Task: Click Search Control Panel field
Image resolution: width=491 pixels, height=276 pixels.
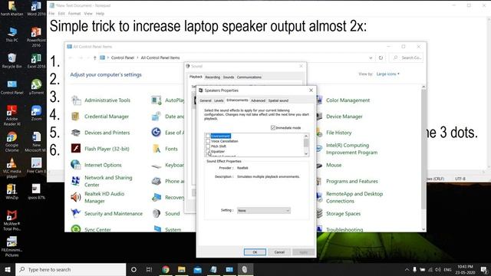Action: 407,58
